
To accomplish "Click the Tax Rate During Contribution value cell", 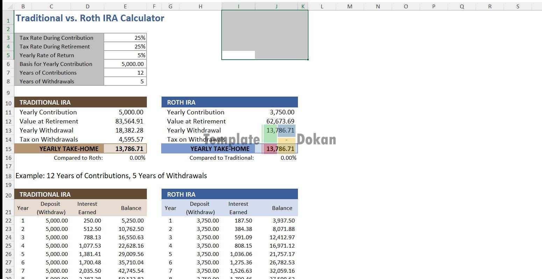I will click(125, 38).
